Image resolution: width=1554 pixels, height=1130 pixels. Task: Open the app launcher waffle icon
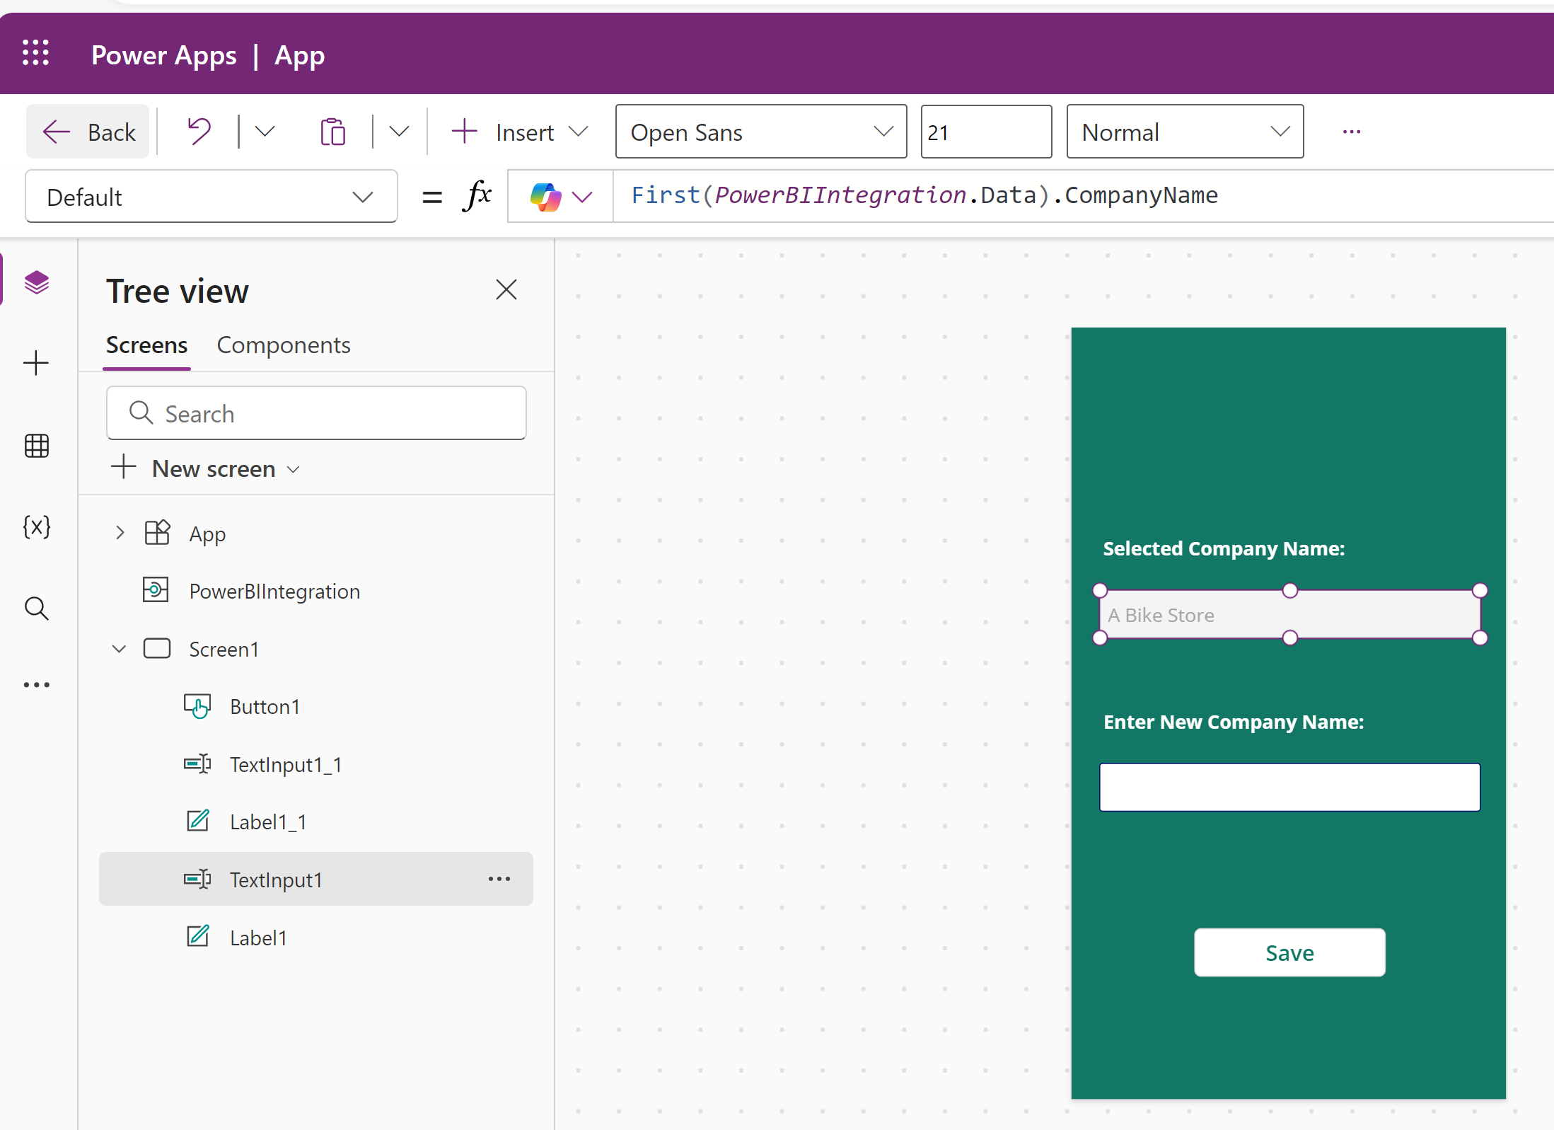coord(36,54)
